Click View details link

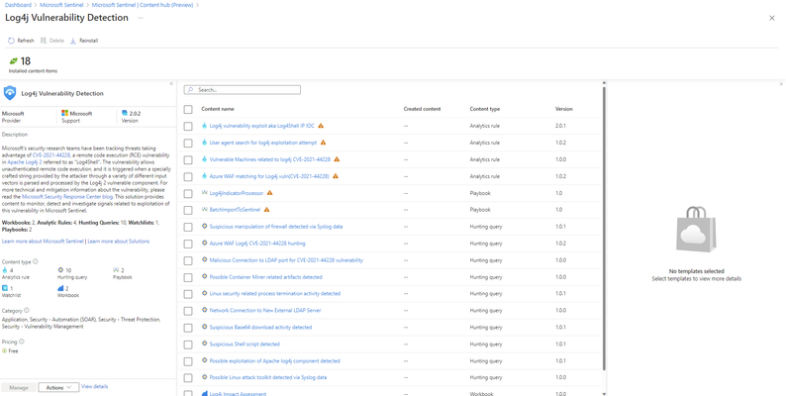click(x=94, y=386)
